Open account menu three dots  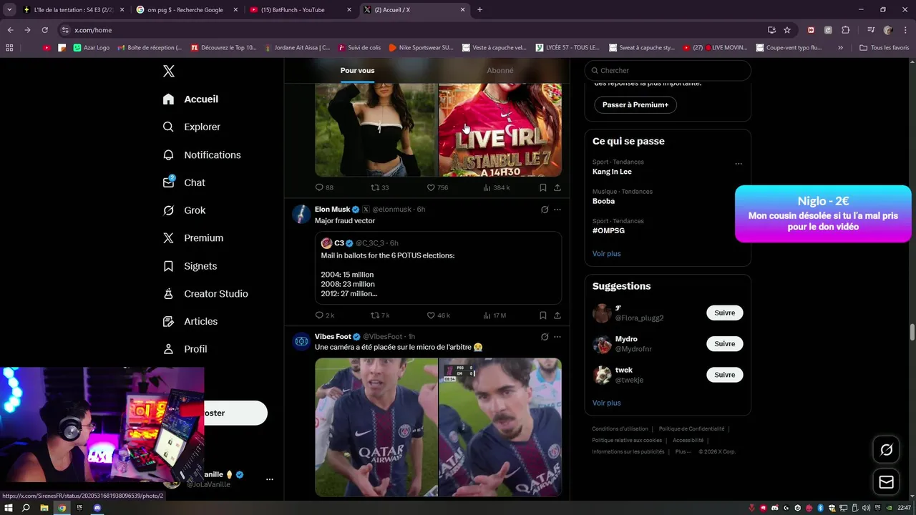[x=269, y=479]
